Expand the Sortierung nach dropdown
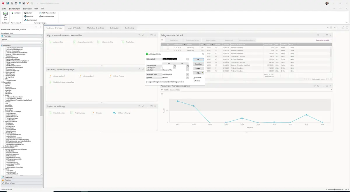 187,74
